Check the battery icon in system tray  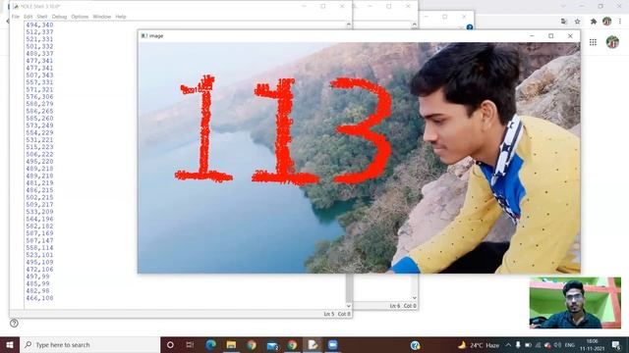pyautogui.click(x=529, y=344)
